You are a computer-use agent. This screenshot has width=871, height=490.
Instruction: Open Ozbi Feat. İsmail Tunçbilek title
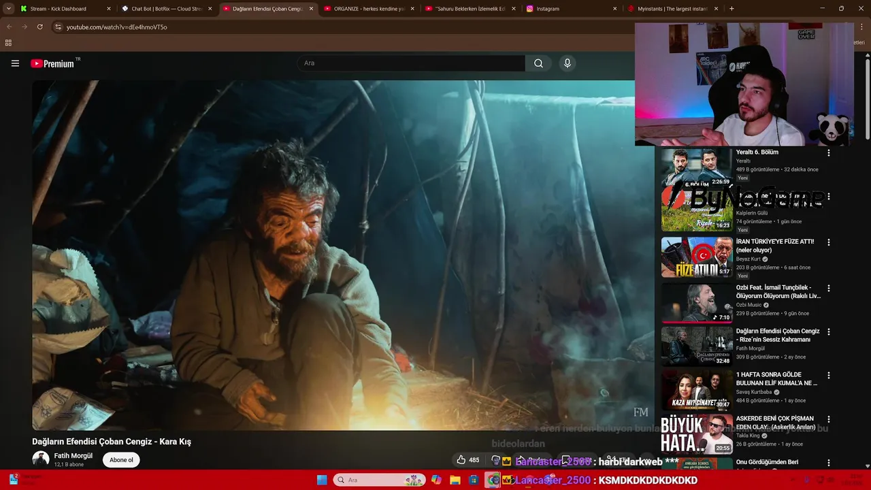click(x=778, y=292)
